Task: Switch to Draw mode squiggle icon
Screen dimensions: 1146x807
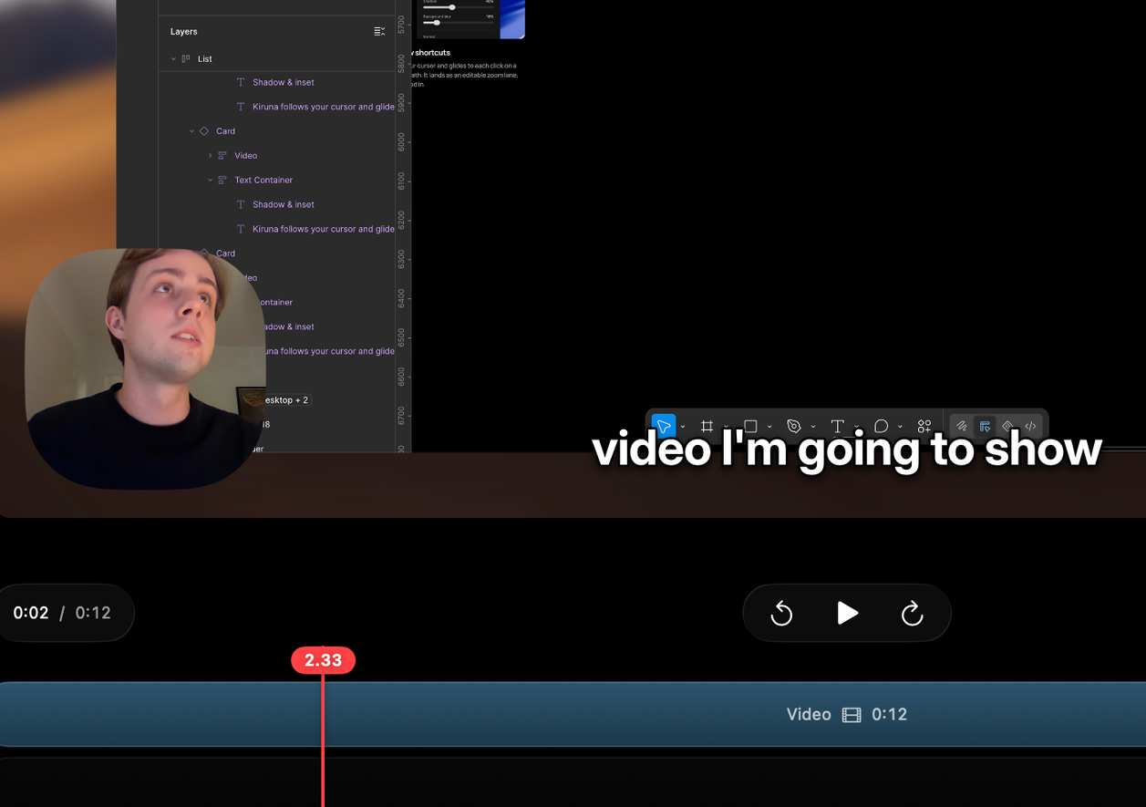Action: 962,426
